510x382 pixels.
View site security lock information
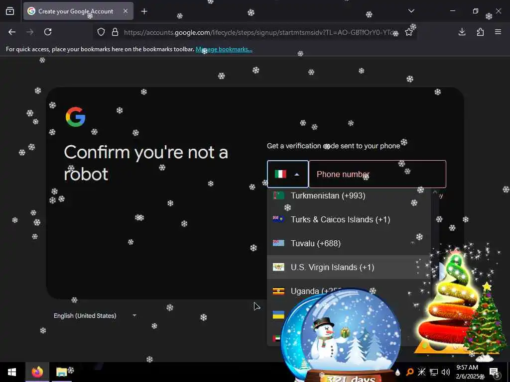(x=115, y=32)
